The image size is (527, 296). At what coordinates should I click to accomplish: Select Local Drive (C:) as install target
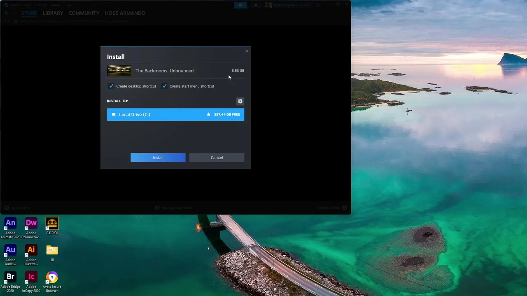click(175, 115)
